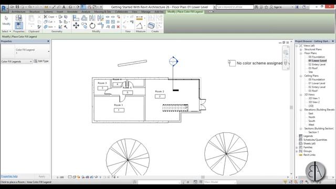Focus the keyword search field
Screen dimensions: 336x189
(235, 7)
